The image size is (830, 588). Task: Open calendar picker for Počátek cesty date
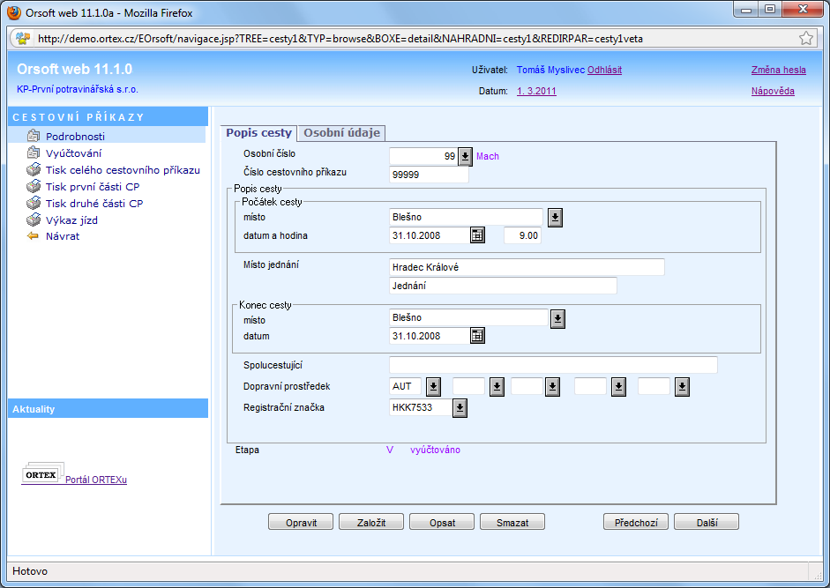(x=477, y=235)
